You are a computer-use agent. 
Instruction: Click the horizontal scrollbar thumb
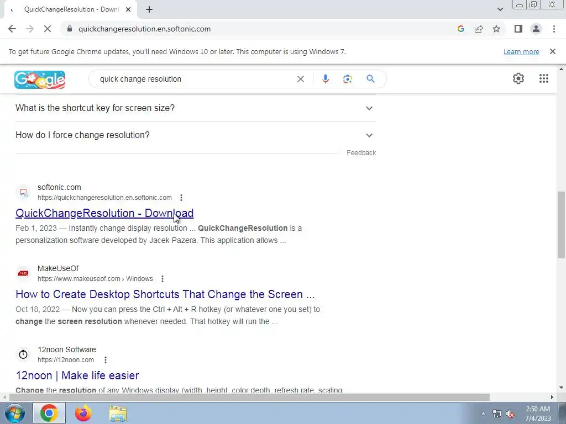coord(249,397)
